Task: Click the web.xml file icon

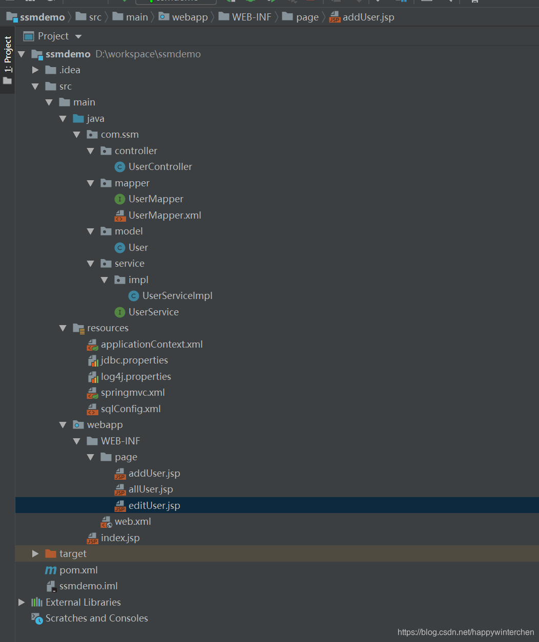Action: point(106,522)
